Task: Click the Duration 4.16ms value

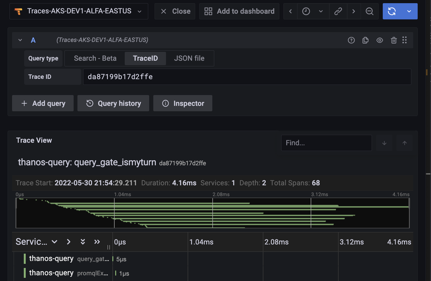Action: pyautogui.click(x=184, y=183)
